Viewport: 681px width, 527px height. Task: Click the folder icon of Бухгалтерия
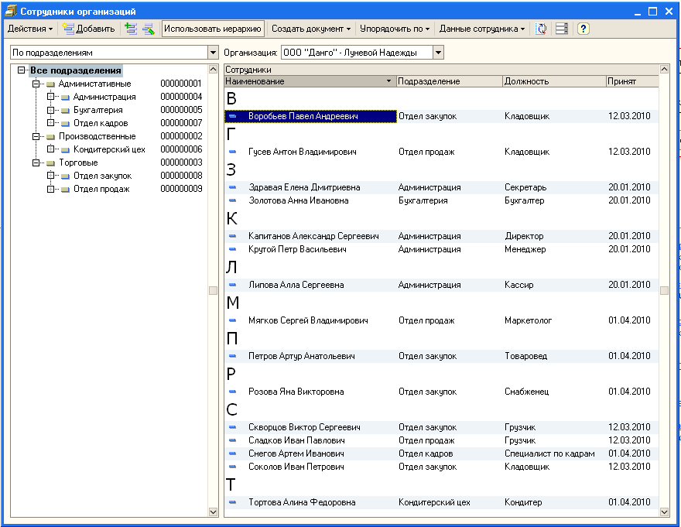(66, 110)
